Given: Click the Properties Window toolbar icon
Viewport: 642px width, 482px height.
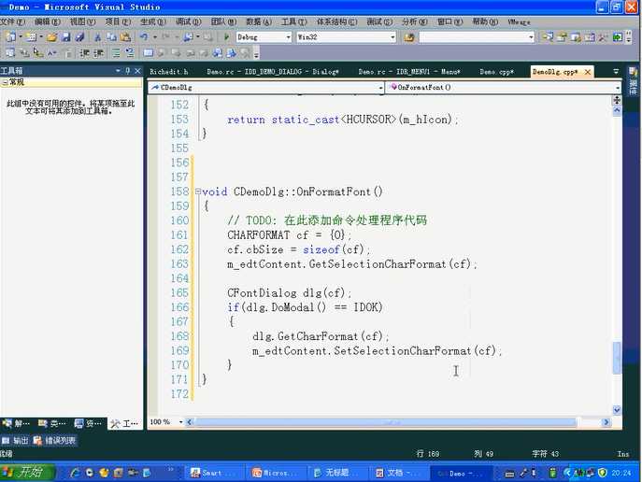Looking at the screenshot, I should [x=562, y=37].
